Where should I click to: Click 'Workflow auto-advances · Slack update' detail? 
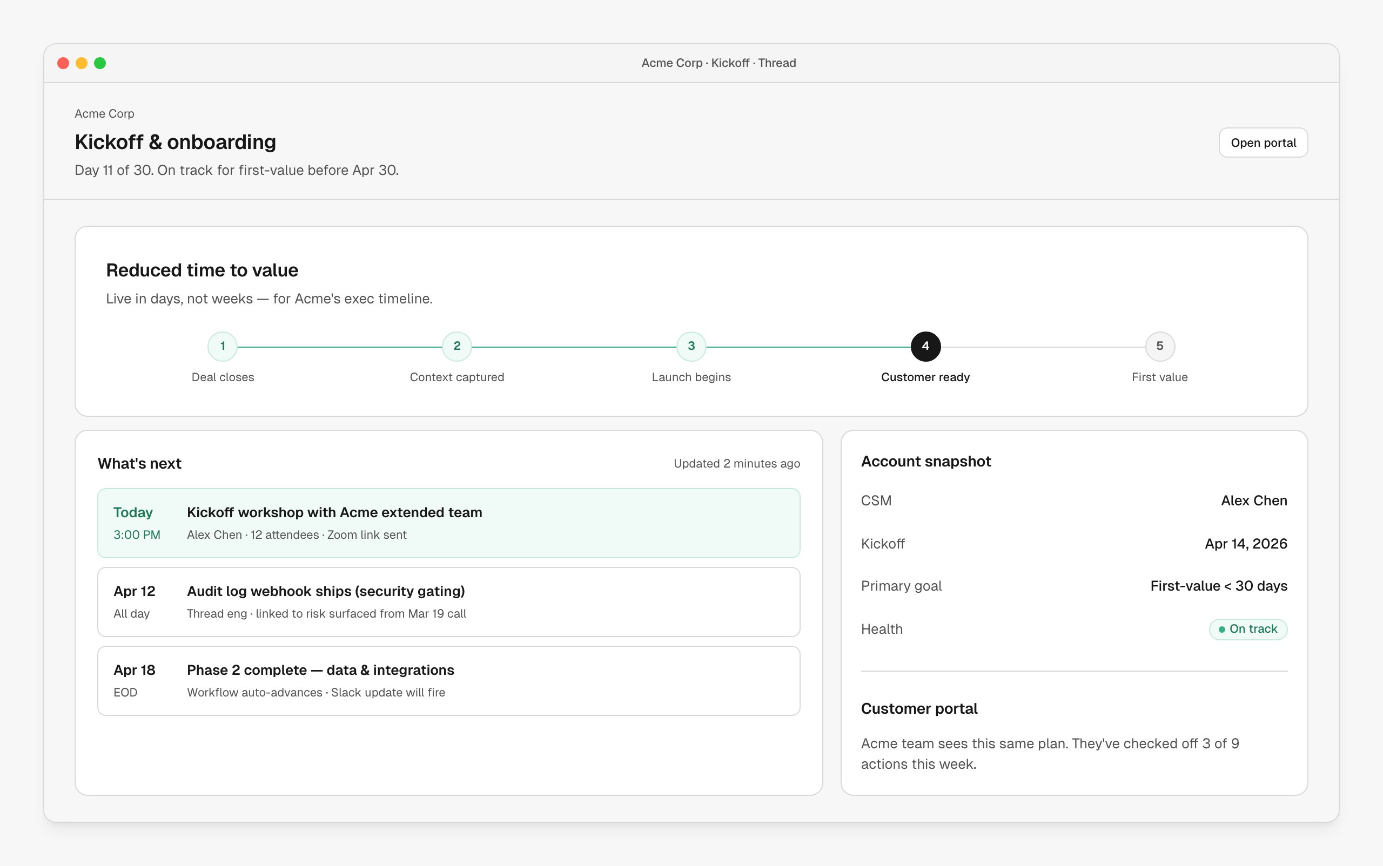click(316, 693)
